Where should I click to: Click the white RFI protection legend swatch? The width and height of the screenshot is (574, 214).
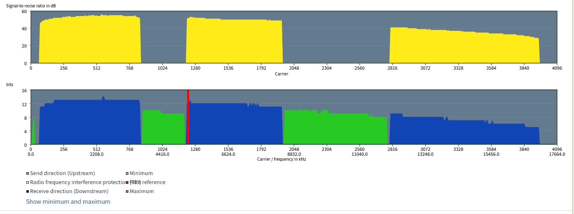pos(28,182)
